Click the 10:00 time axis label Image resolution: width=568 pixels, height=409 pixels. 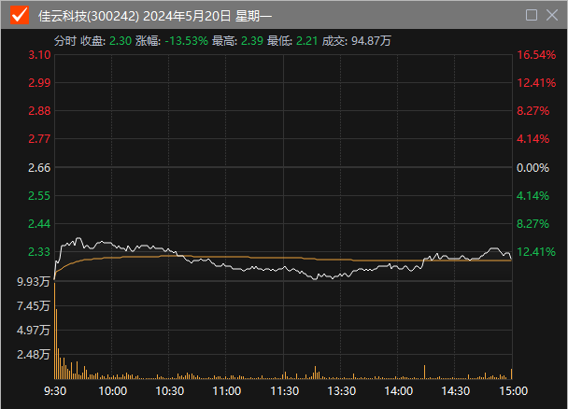(x=113, y=391)
